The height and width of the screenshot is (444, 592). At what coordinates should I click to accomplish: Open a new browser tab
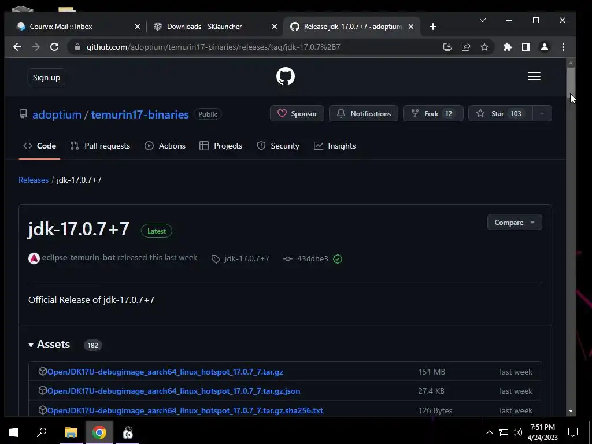pos(433,27)
